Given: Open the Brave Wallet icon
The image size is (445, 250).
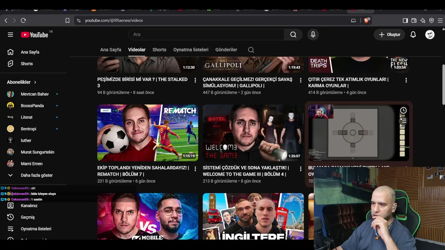Looking at the screenshot, I should click(414, 20).
